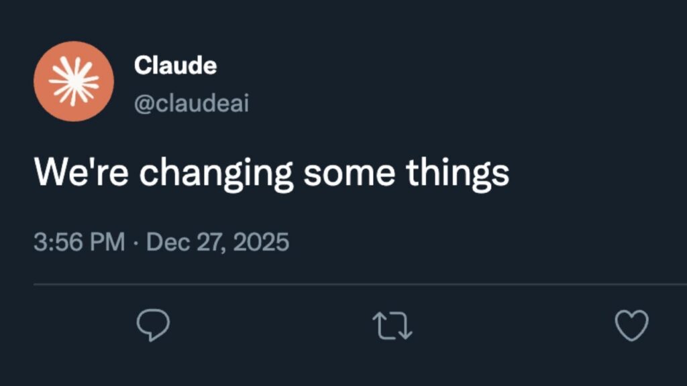Viewport: 687px width, 386px height.
Task: Click the white starburst logo in avatar
Action: (73, 81)
